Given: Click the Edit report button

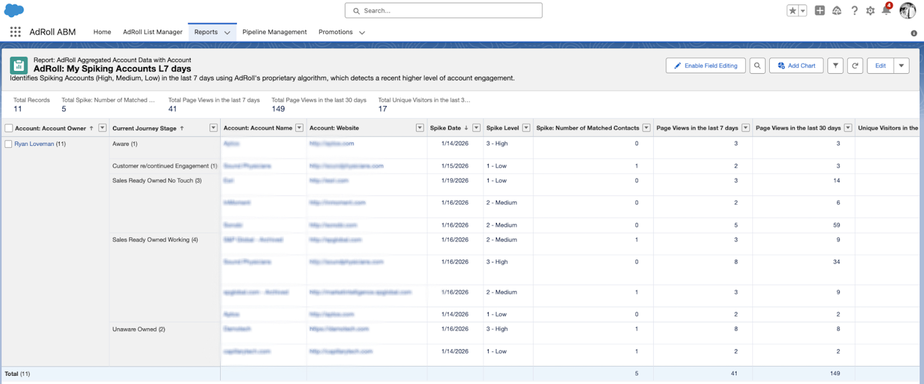Looking at the screenshot, I should pyautogui.click(x=880, y=66).
